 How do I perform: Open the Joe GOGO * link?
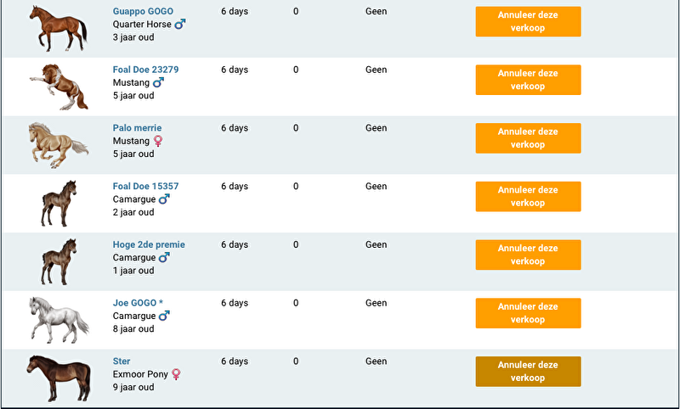[x=138, y=303]
